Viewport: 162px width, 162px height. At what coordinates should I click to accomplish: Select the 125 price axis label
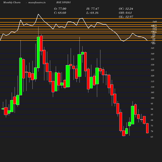[152, 70]
